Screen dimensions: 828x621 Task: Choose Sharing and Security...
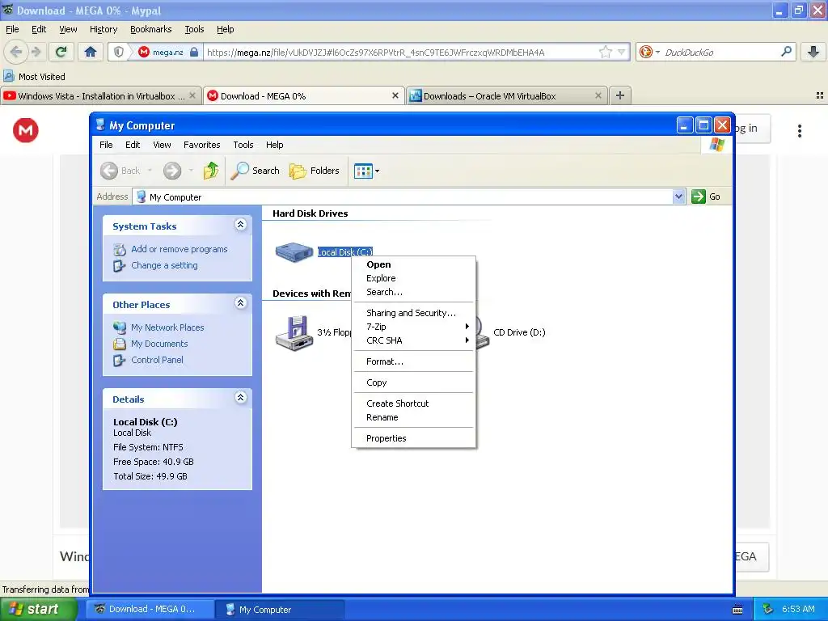click(413, 313)
